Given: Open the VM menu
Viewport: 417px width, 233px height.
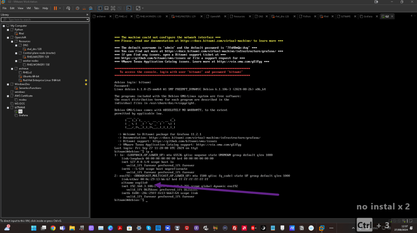Looking at the screenshot, I should 29,8.
